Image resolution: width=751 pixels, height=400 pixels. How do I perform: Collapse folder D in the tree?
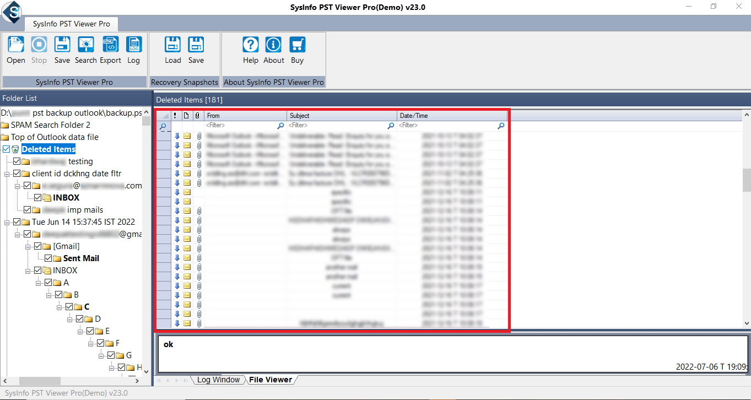pyautogui.click(x=70, y=319)
